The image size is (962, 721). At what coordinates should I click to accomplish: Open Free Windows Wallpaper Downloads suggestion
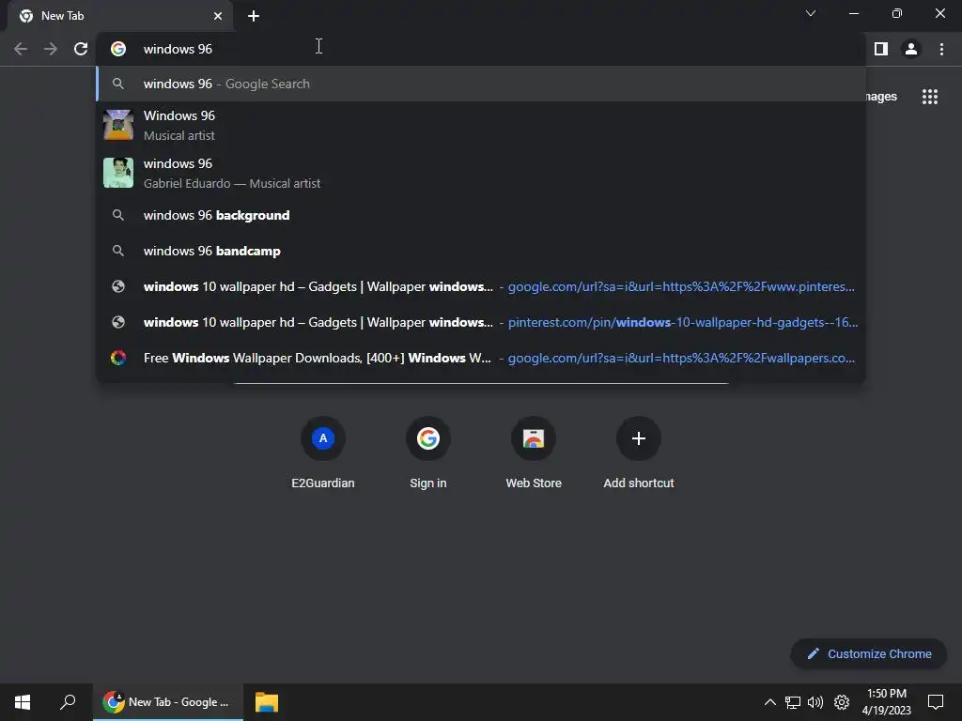coord(481,358)
